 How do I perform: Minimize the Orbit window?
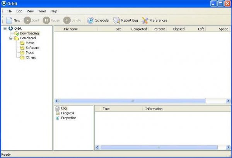point(213,3)
